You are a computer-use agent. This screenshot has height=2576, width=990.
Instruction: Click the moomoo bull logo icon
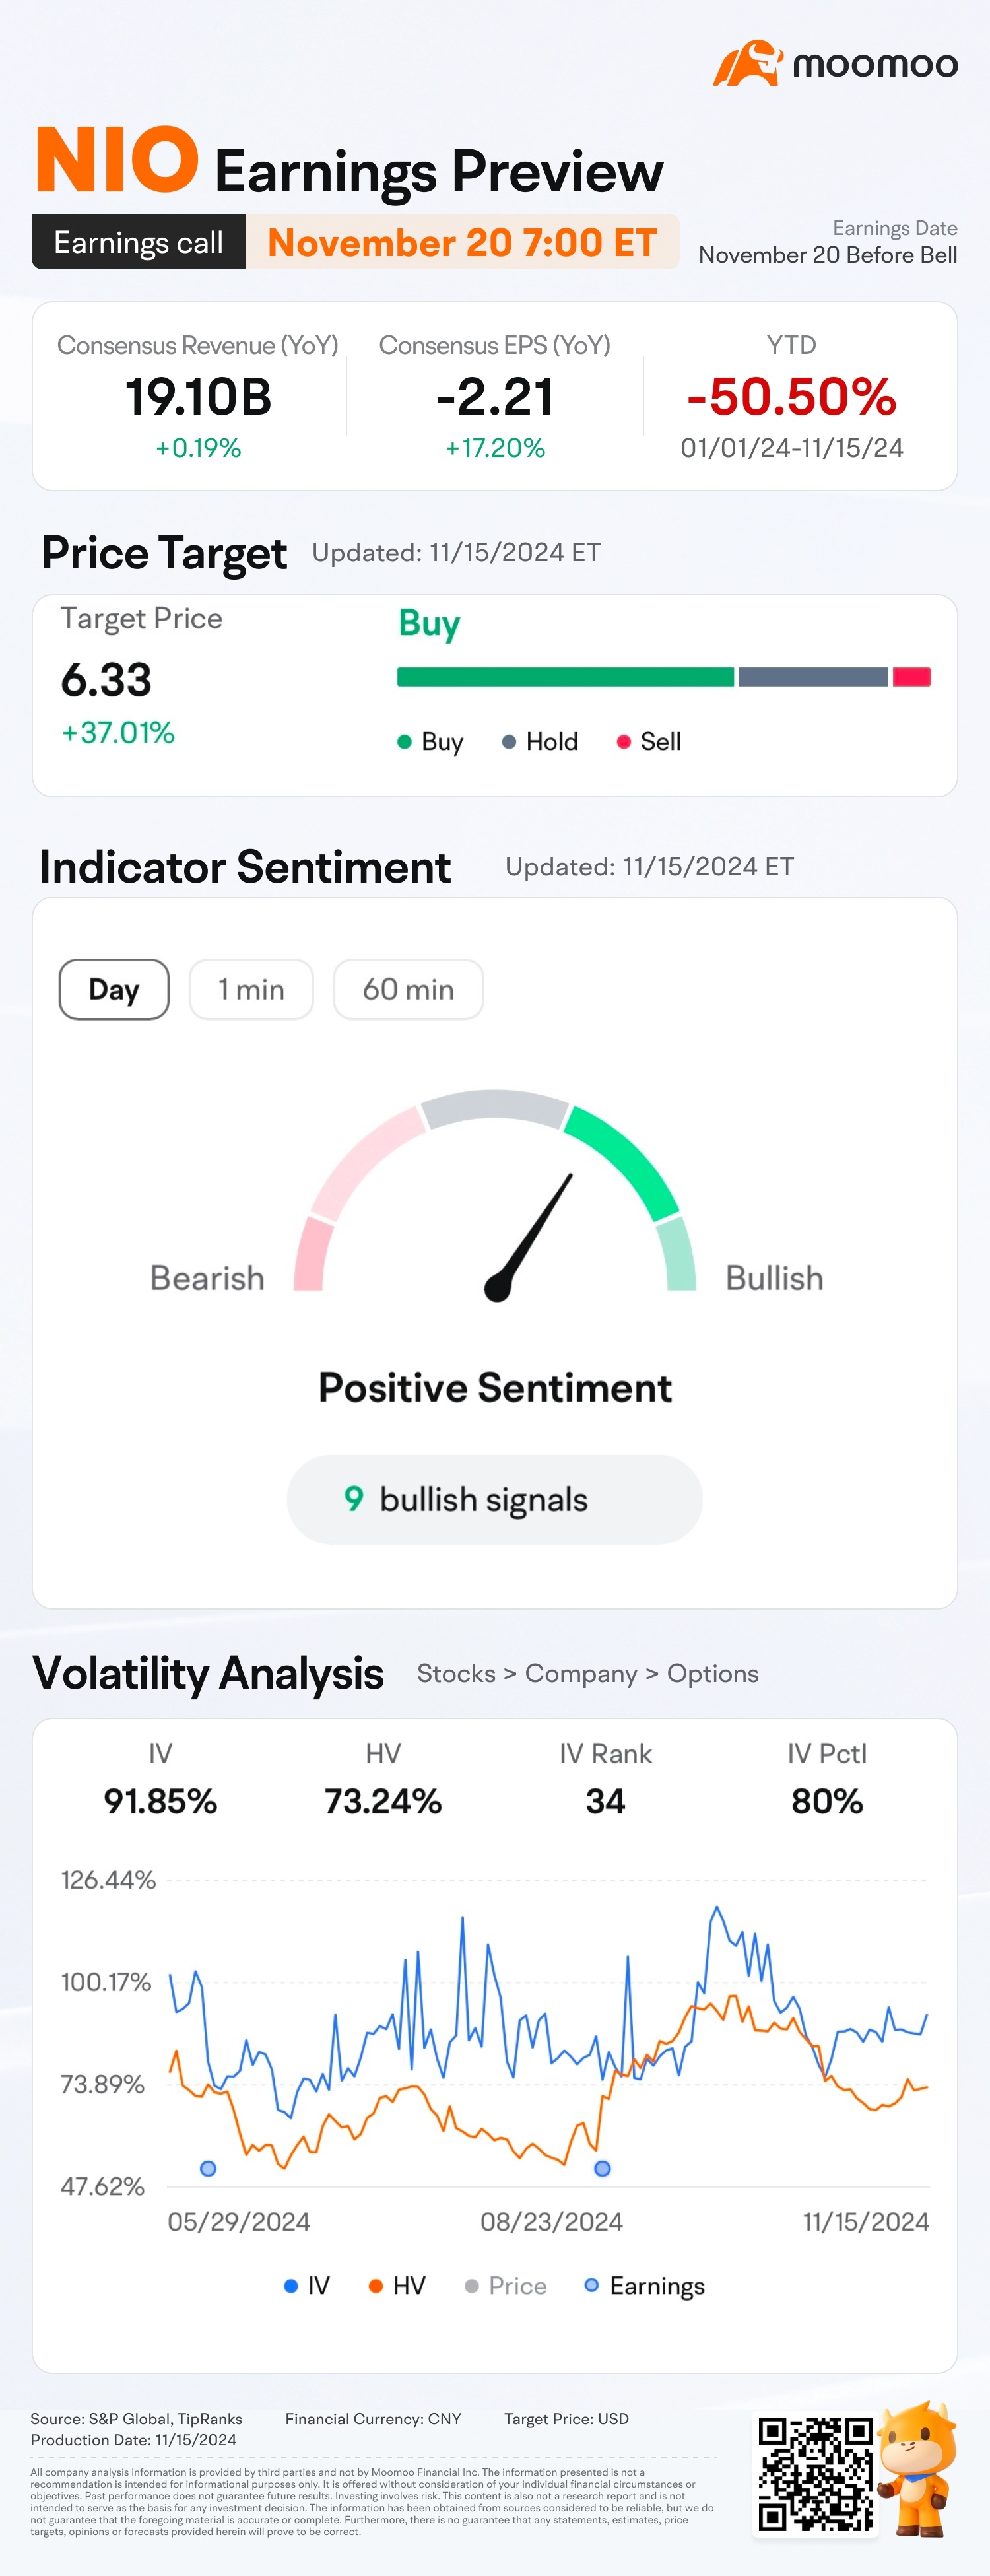(747, 63)
